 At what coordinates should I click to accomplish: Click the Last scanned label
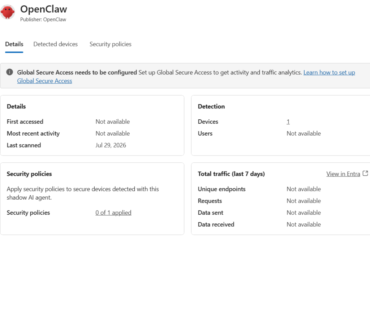(x=24, y=145)
